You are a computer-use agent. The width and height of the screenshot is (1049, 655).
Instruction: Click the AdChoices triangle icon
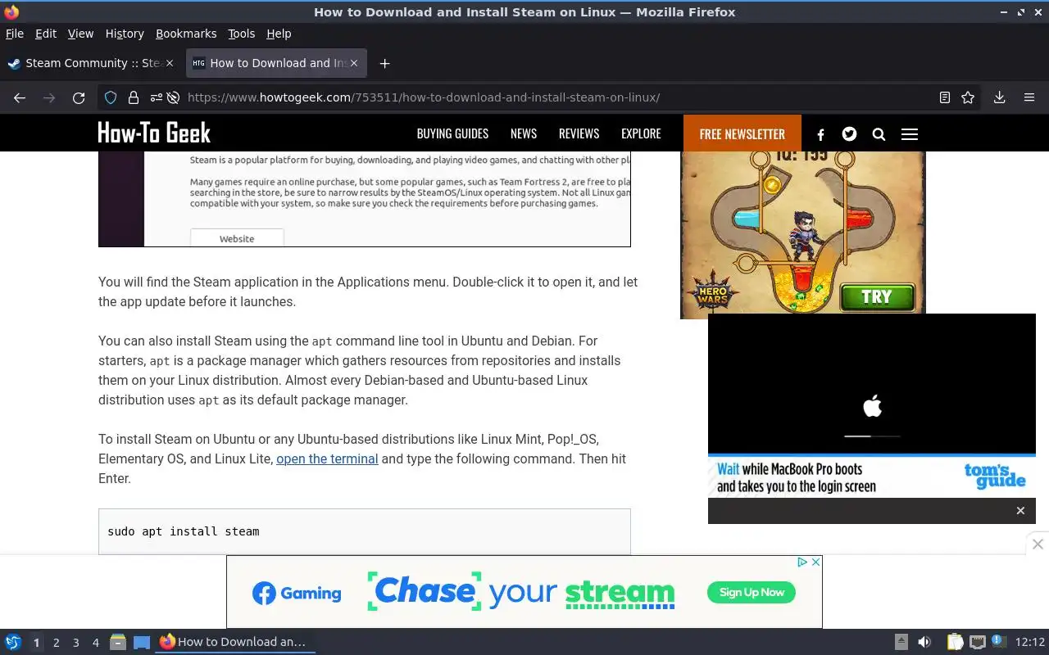pyautogui.click(x=803, y=562)
